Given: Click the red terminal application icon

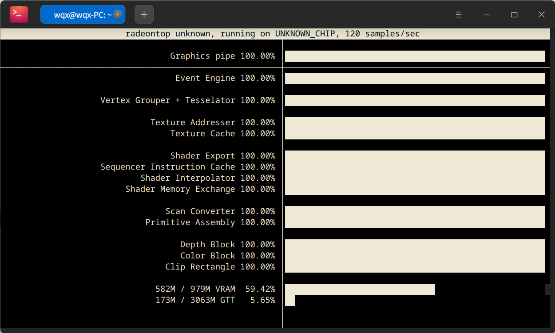Looking at the screenshot, I should (x=18, y=14).
